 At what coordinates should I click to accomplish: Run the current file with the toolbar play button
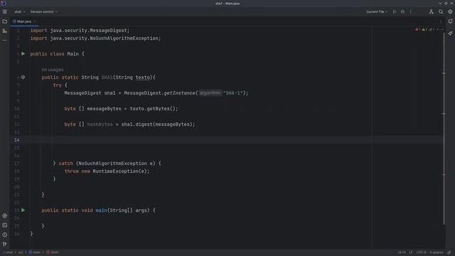pyautogui.click(x=395, y=12)
